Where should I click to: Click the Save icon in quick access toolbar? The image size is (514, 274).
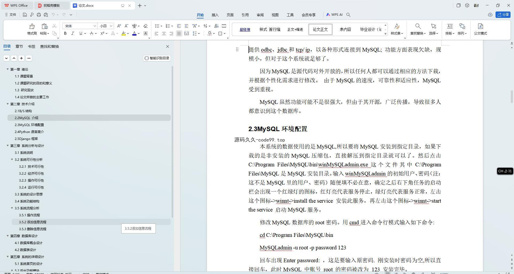pos(25,15)
